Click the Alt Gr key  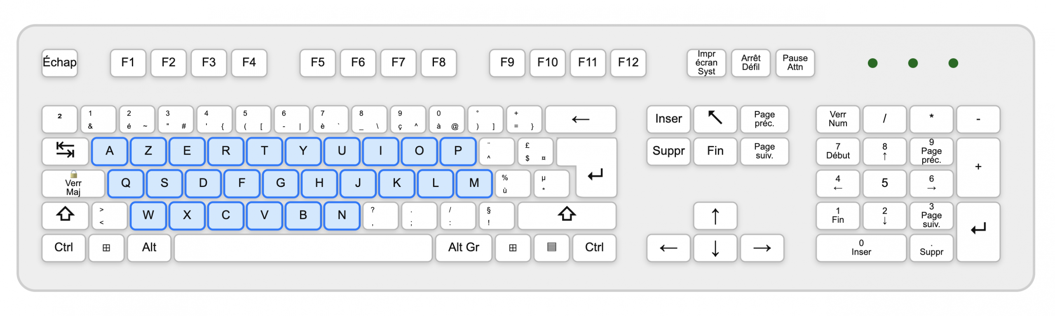point(464,248)
